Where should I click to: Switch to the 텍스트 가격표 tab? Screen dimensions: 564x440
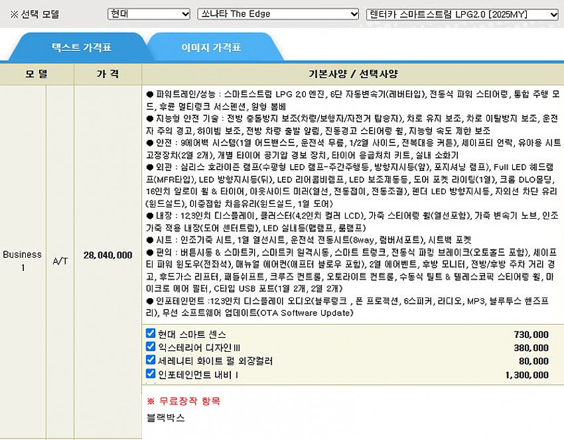[x=82, y=48]
